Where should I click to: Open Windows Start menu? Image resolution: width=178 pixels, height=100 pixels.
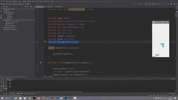2,98
